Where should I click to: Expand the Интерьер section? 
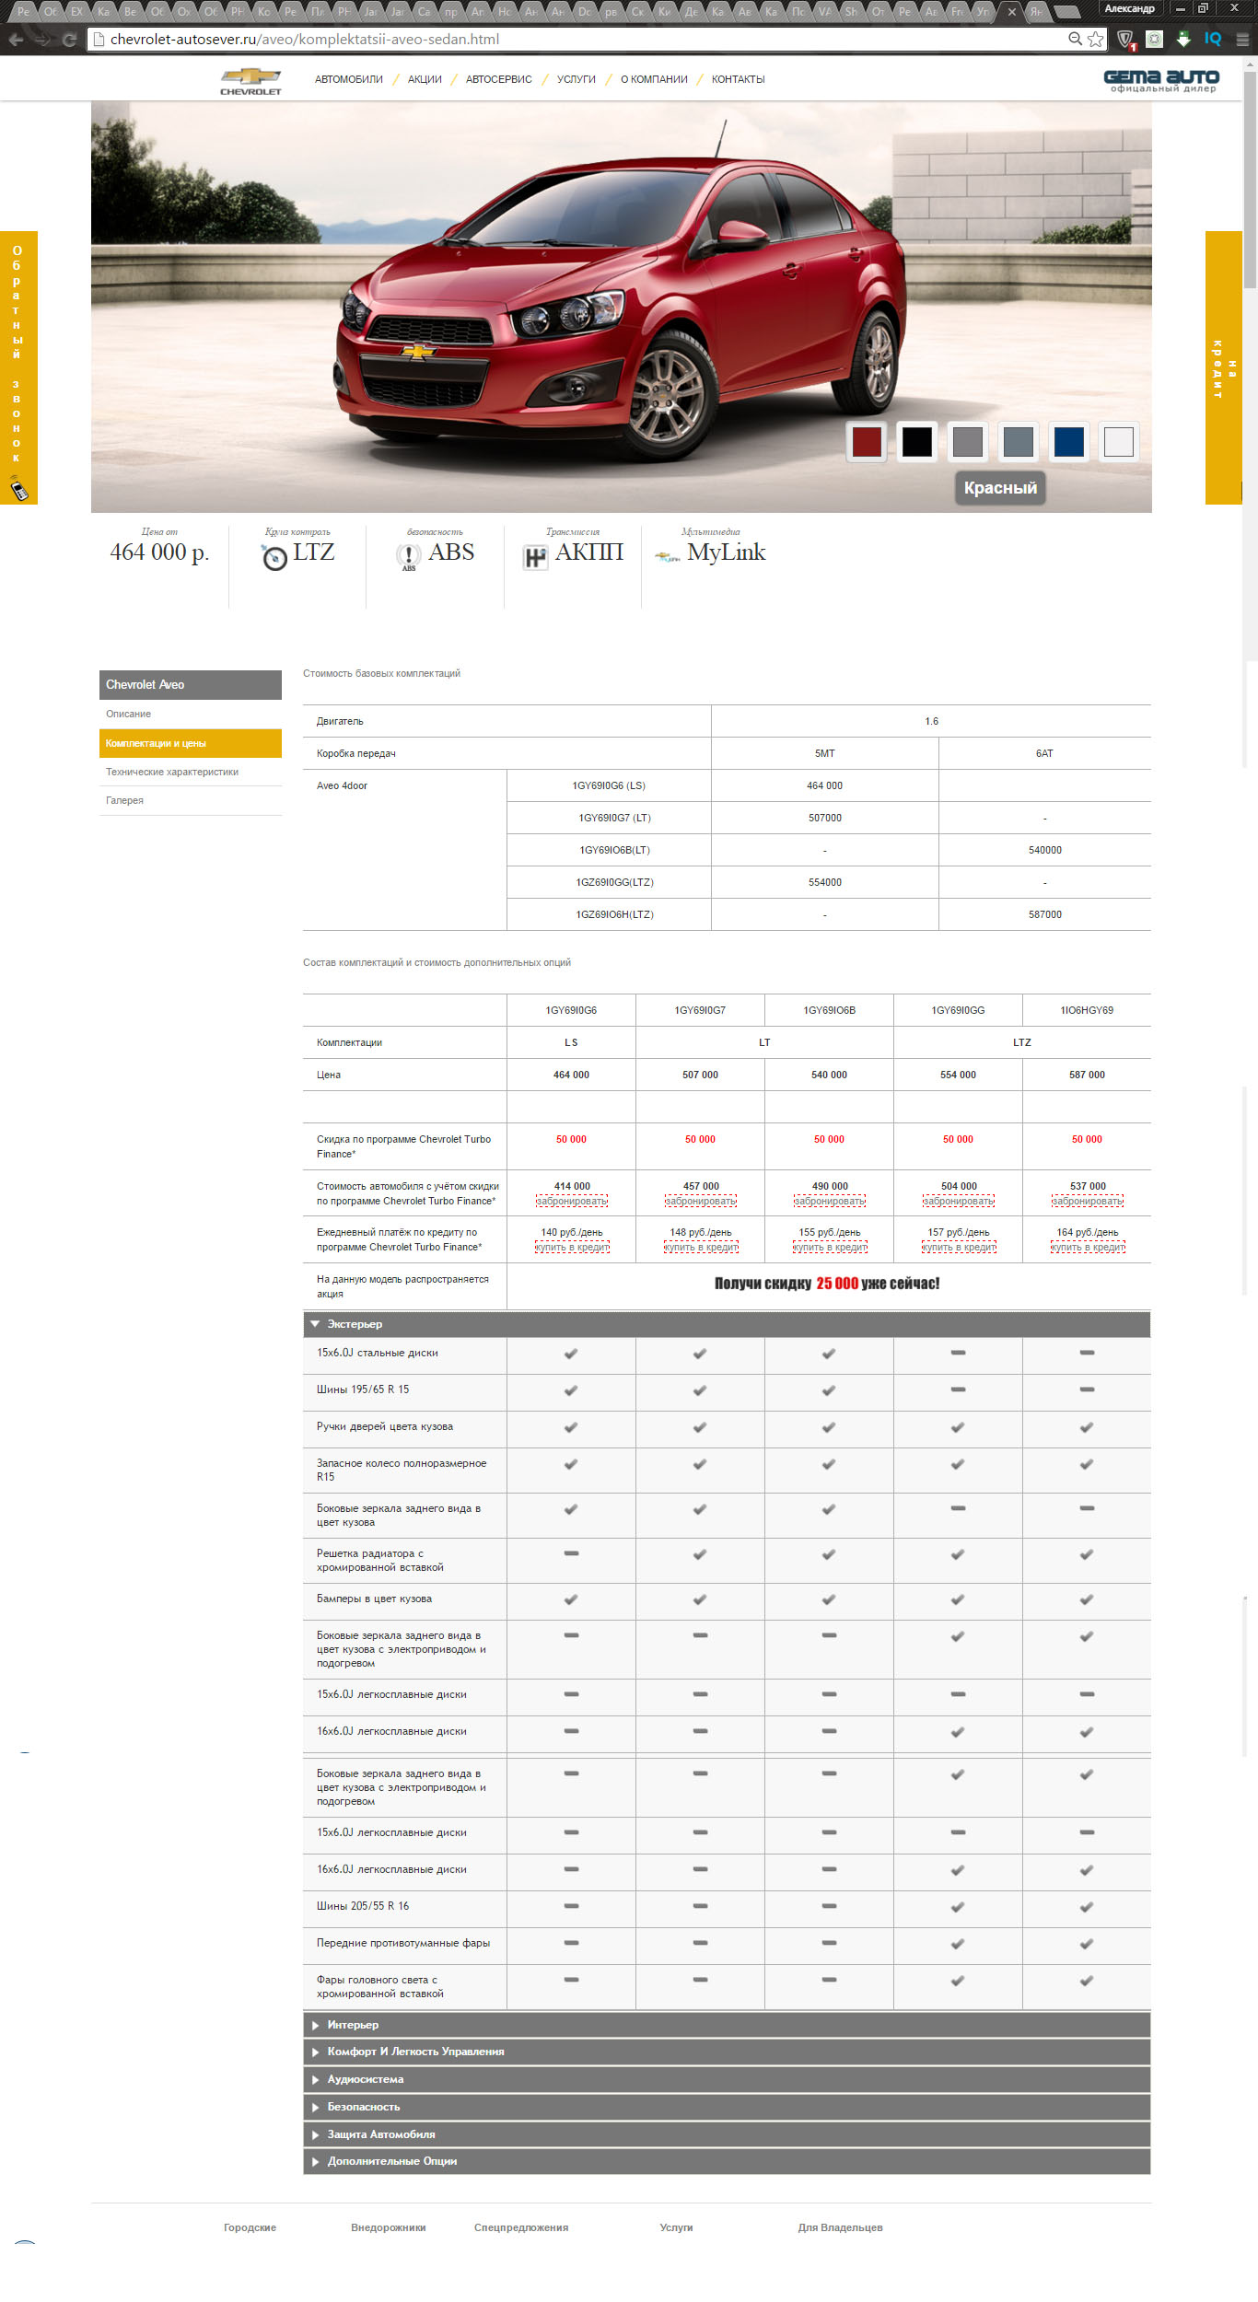(727, 2025)
